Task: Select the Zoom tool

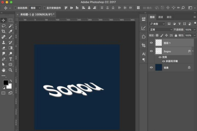Action: click(10, 70)
